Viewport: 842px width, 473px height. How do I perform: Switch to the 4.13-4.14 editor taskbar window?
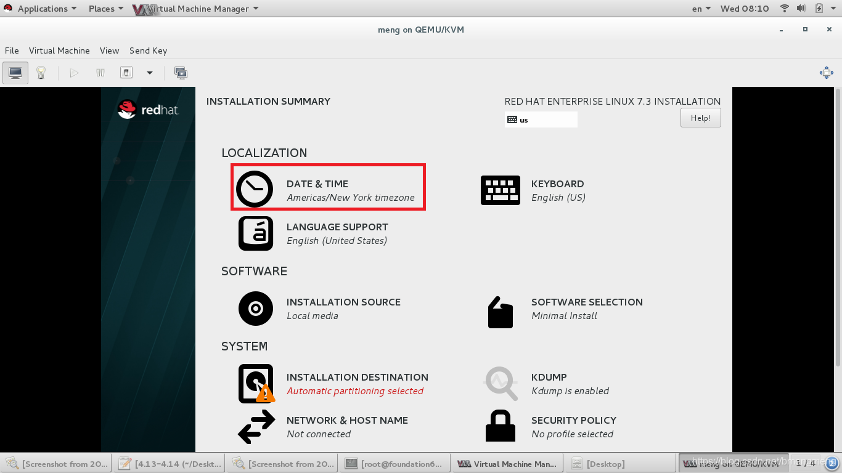tap(170, 464)
